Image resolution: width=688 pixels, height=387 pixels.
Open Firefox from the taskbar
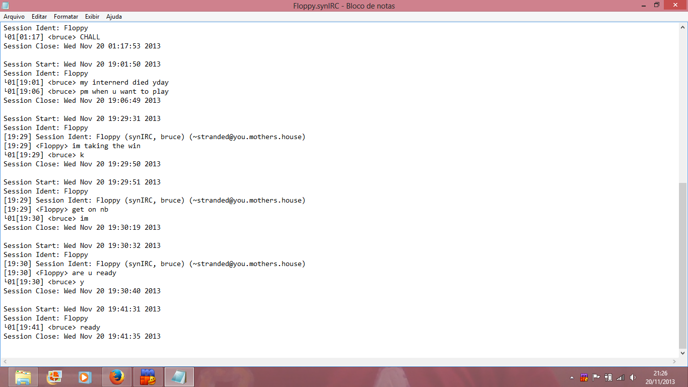[x=117, y=377]
